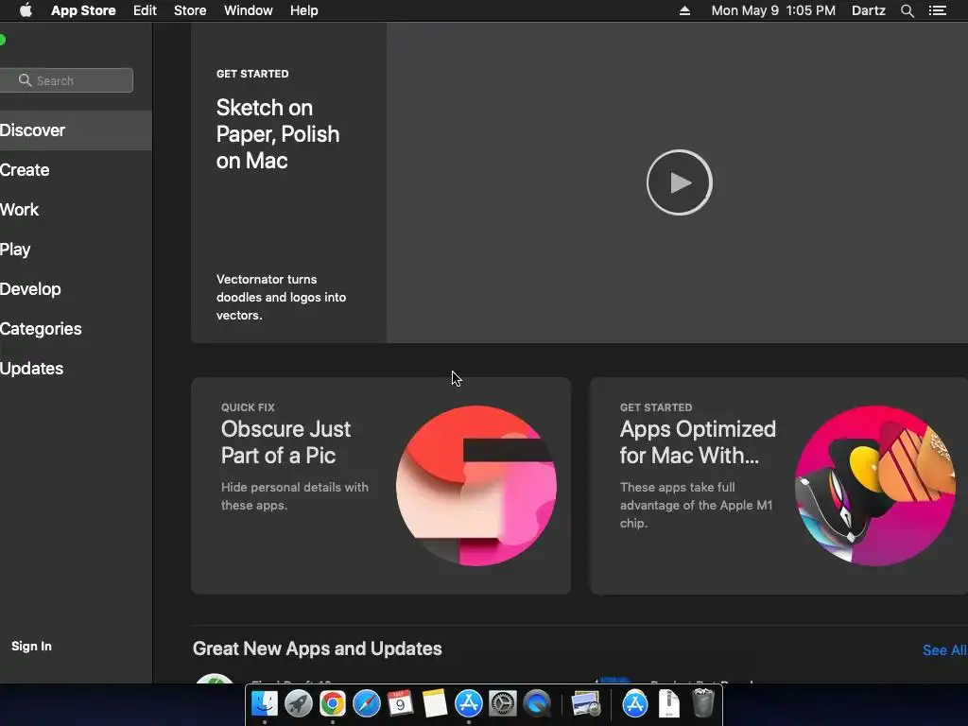Open the Apple menu logo
The width and height of the screenshot is (968, 726).
click(26, 10)
